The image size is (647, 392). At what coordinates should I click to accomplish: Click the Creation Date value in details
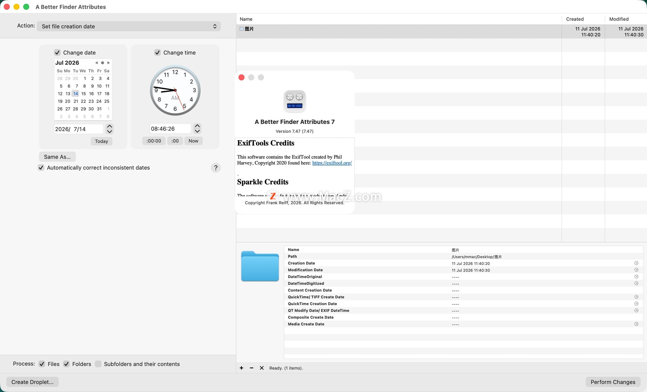[471, 264]
